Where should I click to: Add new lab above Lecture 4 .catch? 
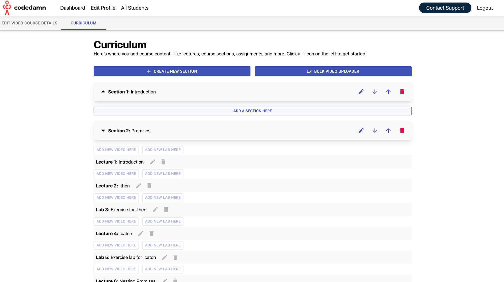click(163, 221)
